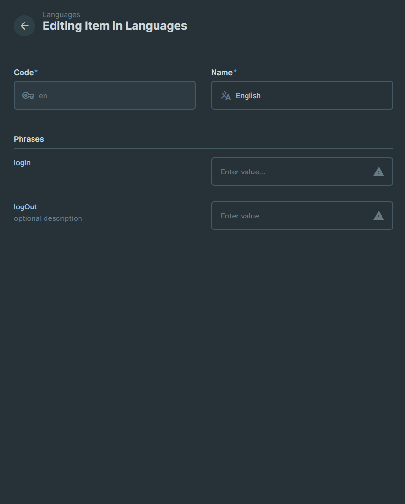The height and width of the screenshot is (504, 405).
Task: Focus the Code input containing en
Action: point(105,95)
